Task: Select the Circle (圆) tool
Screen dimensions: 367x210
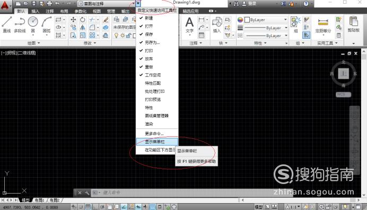Action: click(x=33, y=24)
